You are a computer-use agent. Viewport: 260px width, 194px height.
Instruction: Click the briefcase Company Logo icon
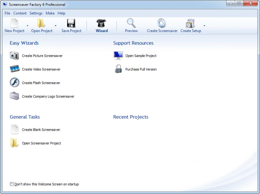14,96
